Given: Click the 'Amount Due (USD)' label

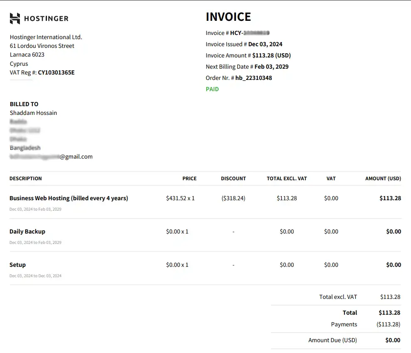Looking at the screenshot, I should tap(332, 341).
